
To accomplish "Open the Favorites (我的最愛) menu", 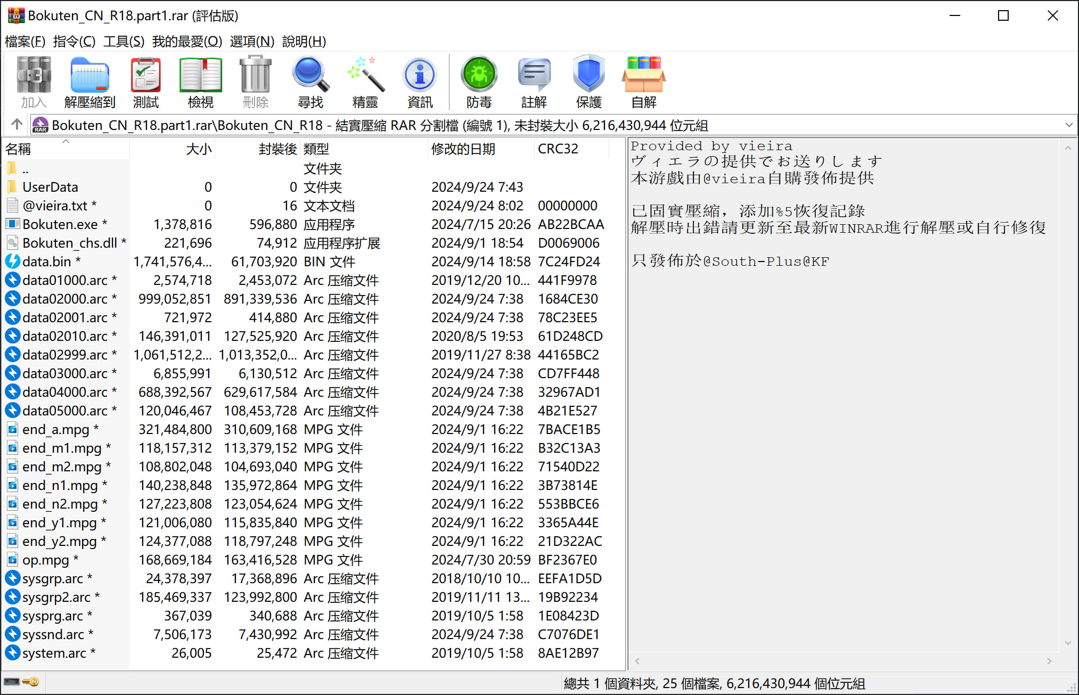I will coord(187,41).
